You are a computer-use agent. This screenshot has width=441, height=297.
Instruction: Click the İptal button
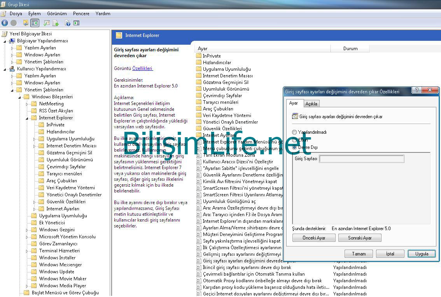point(390,254)
